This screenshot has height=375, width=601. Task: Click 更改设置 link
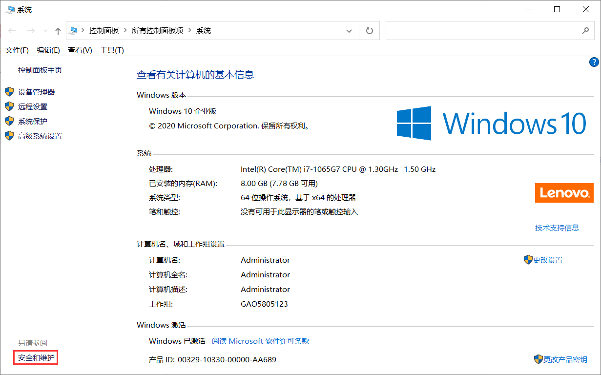(548, 260)
